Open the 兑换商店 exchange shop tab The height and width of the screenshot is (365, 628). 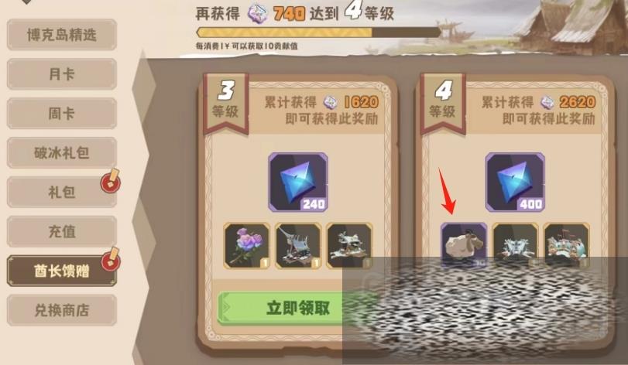click(62, 310)
